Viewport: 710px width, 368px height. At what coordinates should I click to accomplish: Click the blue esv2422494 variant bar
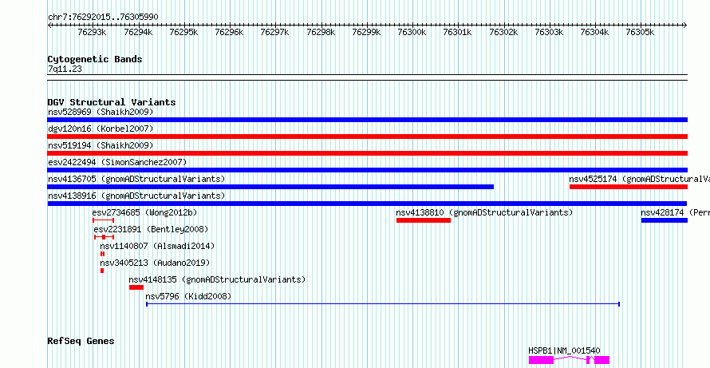click(368, 170)
